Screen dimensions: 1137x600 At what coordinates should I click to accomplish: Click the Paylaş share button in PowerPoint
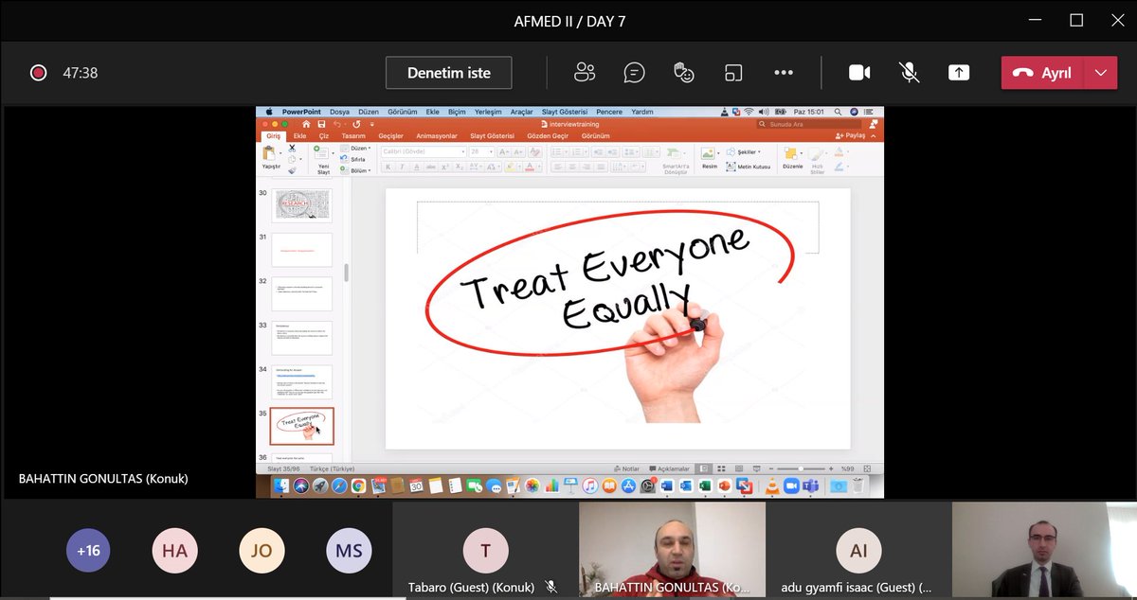click(x=850, y=136)
